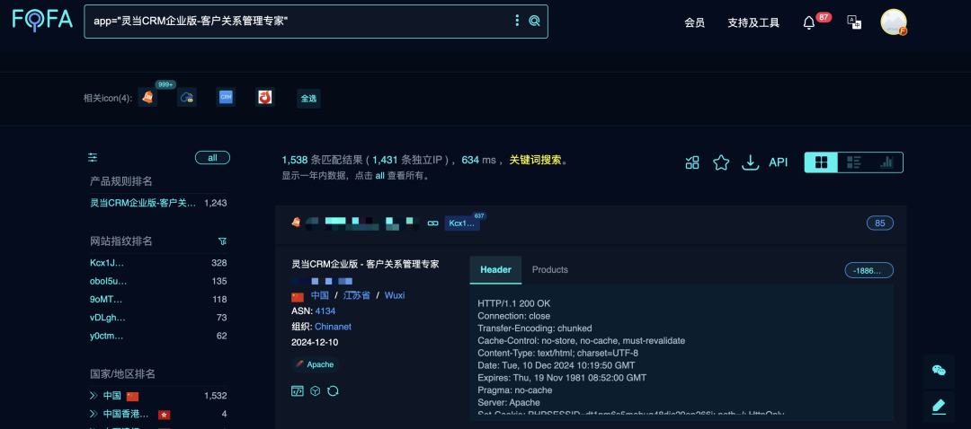
Task: Click fingerprint Kcx1J… in sidebar
Action: pyautogui.click(x=107, y=263)
